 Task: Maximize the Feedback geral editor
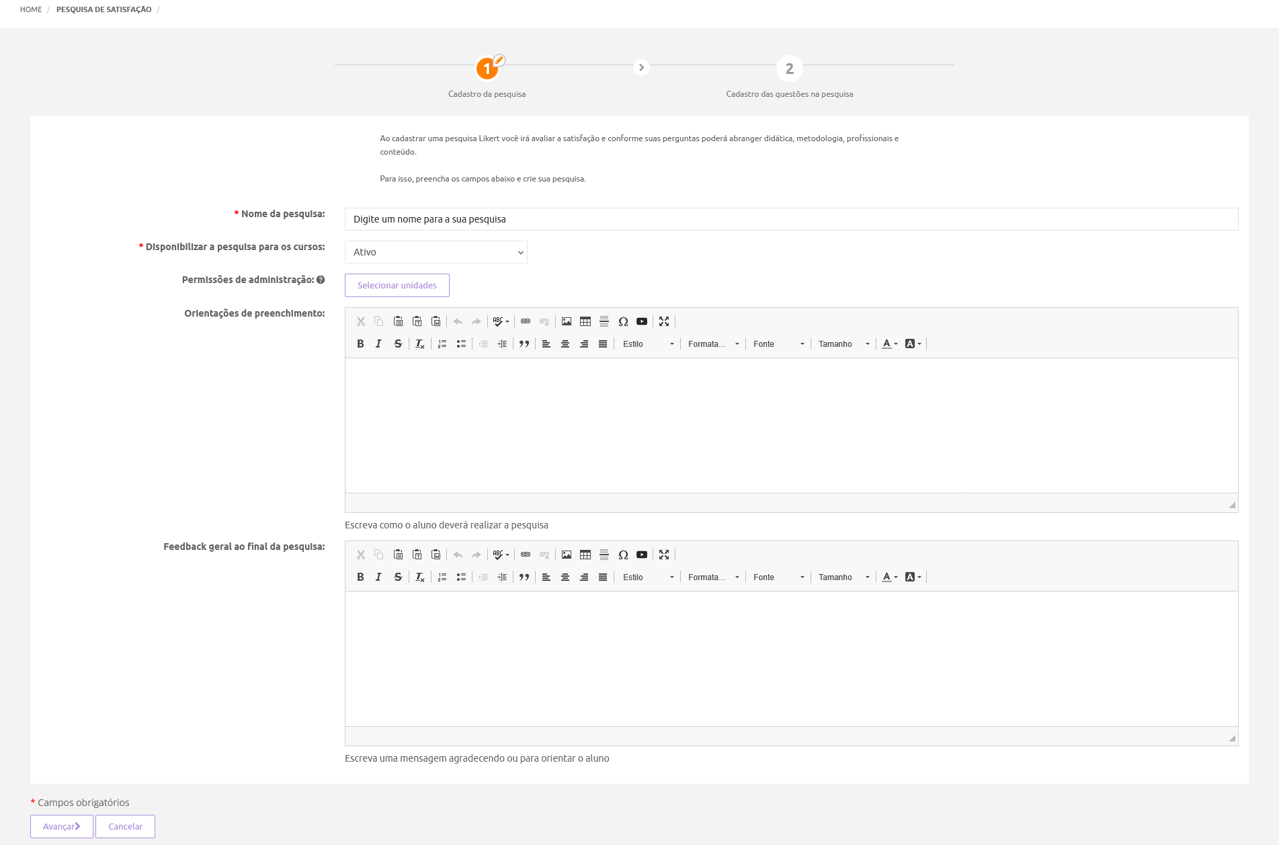click(664, 555)
